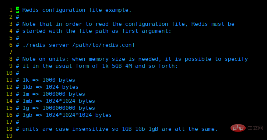Click line number 19 in the gutter
Image resolution: width=267 pixels, height=140 pixels.
(9, 136)
